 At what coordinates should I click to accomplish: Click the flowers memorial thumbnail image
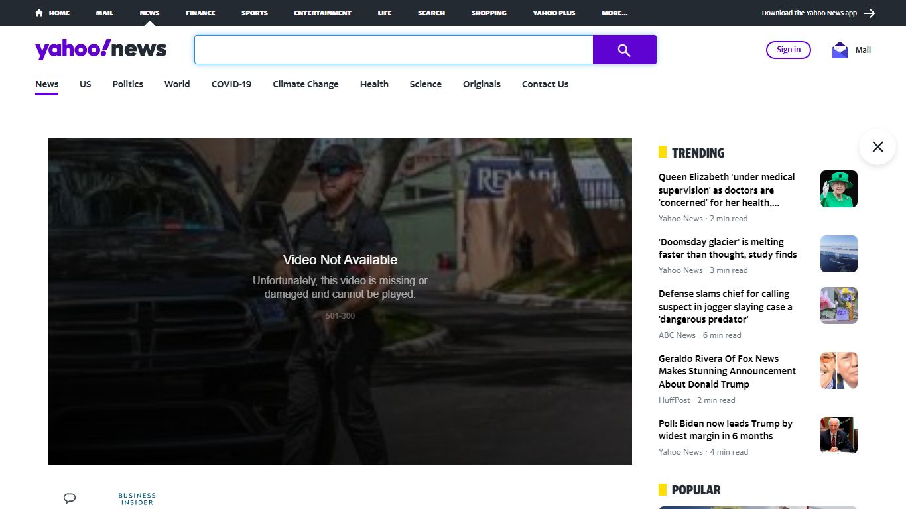(x=839, y=306)
